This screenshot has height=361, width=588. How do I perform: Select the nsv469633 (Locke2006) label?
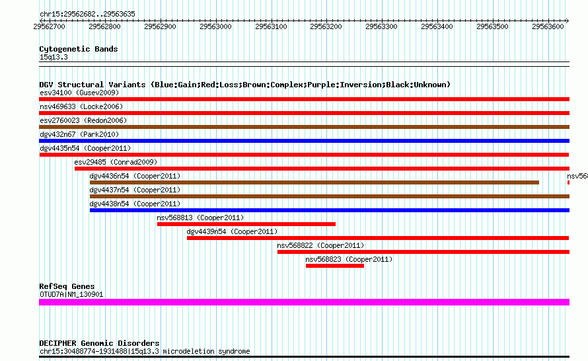click(81, 106)
